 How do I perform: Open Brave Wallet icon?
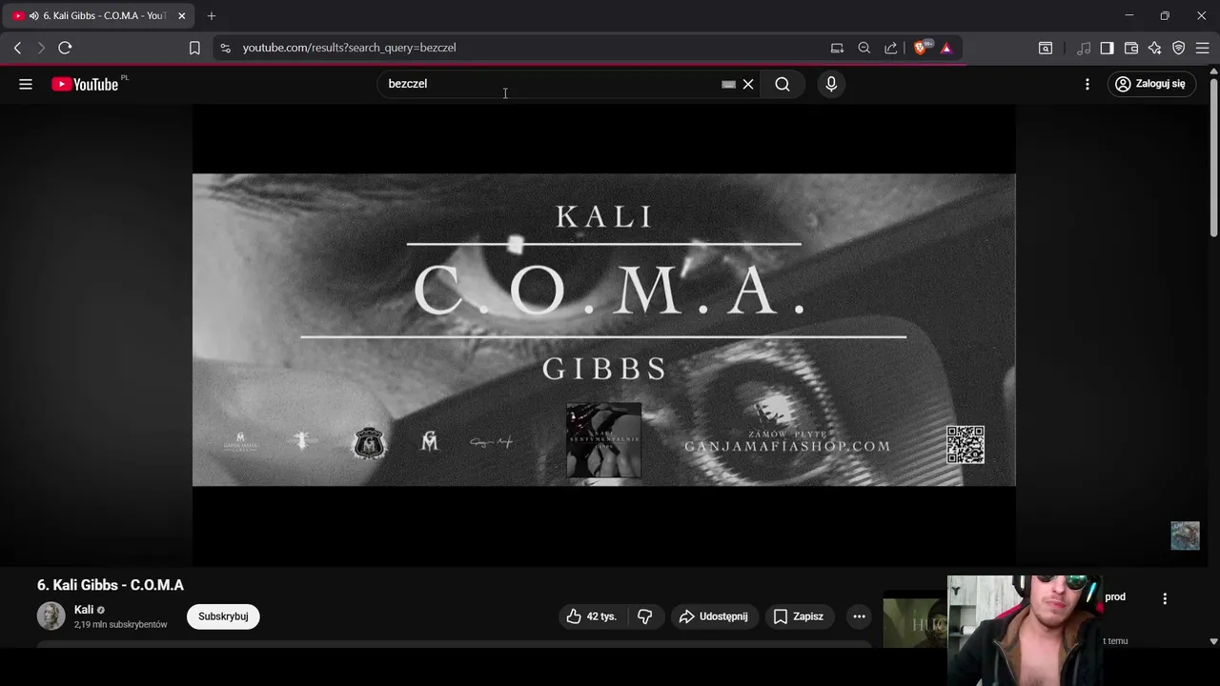1131,48
